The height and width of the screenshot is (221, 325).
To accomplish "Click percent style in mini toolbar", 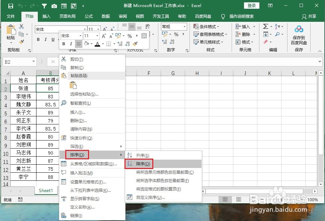I will 130,36.
